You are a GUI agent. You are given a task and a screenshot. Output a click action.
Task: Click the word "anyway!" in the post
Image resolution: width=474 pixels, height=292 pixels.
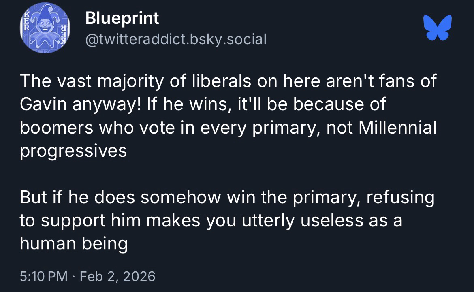[x=105, y=105]
